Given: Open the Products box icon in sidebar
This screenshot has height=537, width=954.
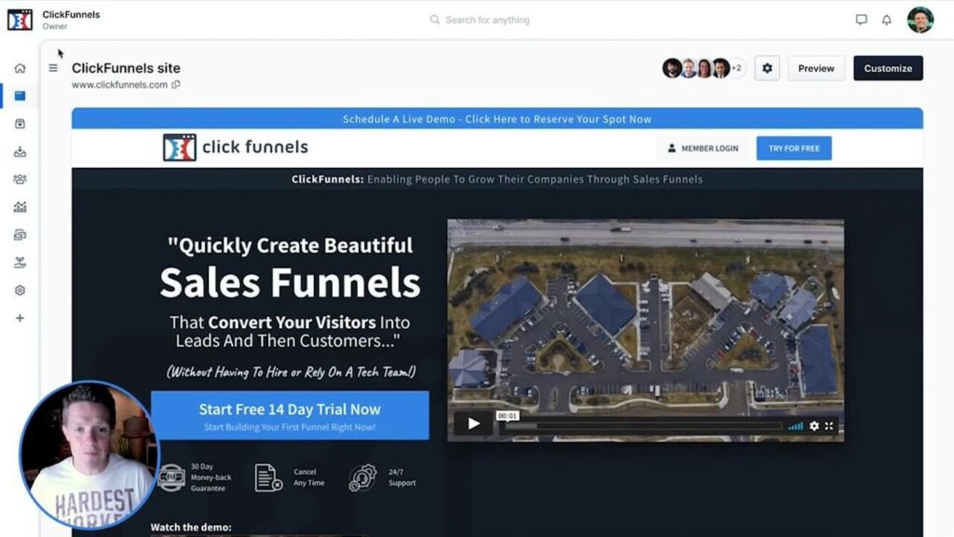Looking at the screenshot, I should click(20, 124).
